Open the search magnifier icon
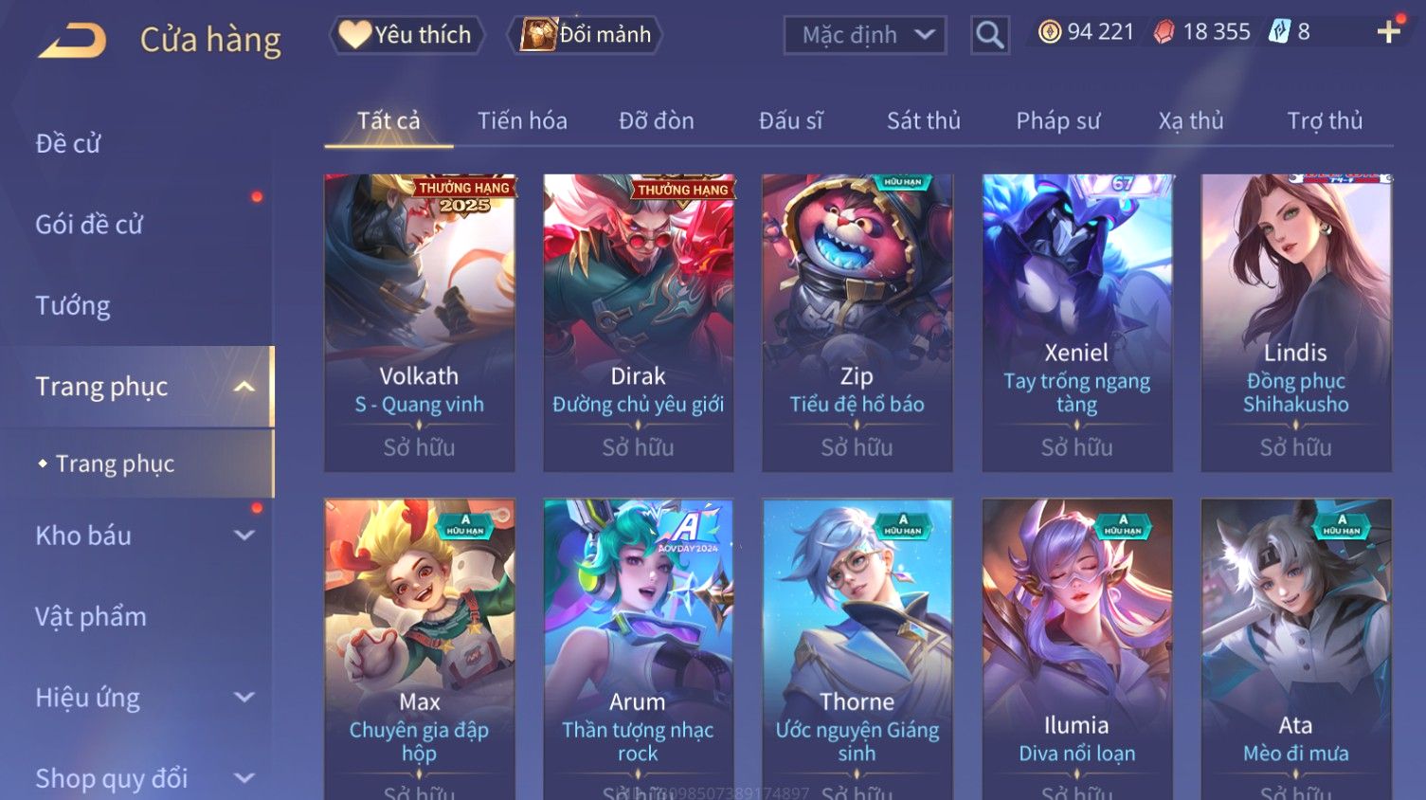This screenshot has width=1426, height=800. coord(989,35)
